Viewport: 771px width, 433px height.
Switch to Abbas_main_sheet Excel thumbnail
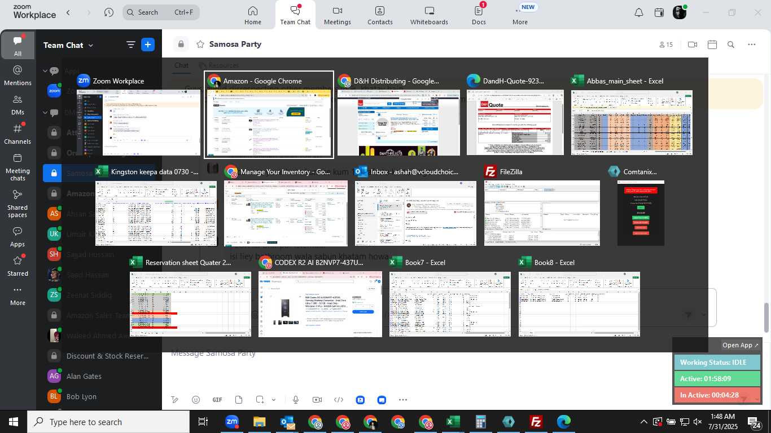click(632, 115)
